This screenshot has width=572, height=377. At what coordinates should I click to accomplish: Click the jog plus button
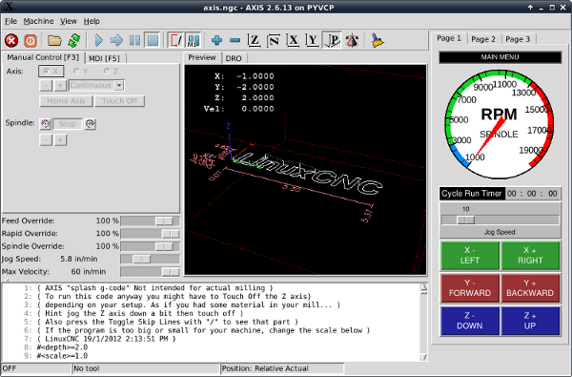pos(60,86)
